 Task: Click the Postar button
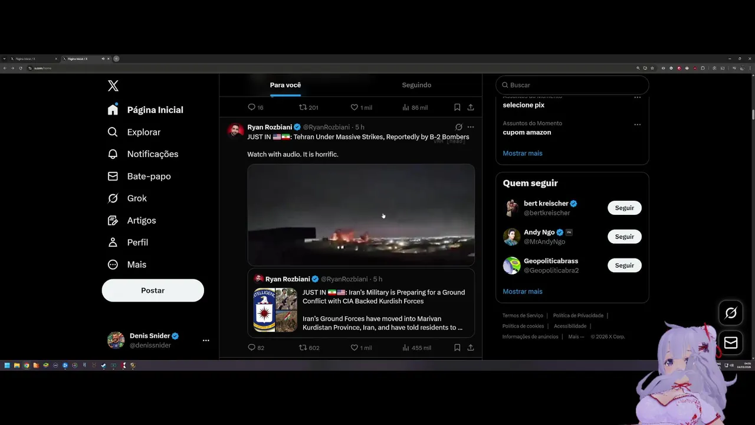click(153, 290)
